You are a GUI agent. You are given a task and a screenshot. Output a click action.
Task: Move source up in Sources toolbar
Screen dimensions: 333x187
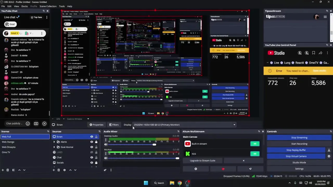pos(70,170)
